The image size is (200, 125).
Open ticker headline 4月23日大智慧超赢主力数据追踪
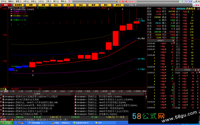click(x=41, y=120)
